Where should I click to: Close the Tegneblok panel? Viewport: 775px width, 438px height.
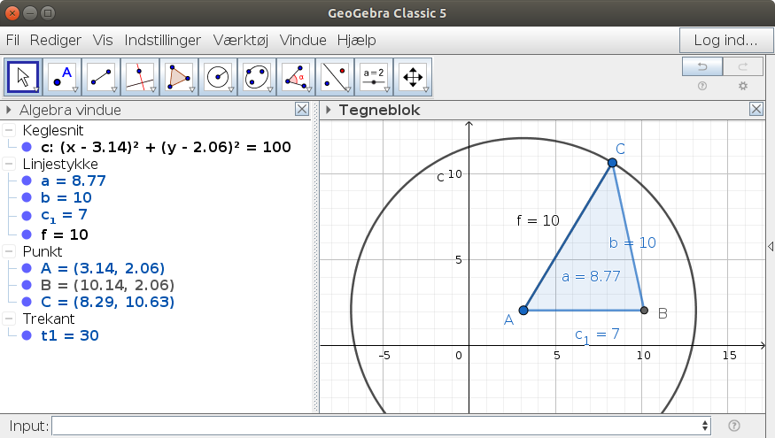click(x=756, y=109)
